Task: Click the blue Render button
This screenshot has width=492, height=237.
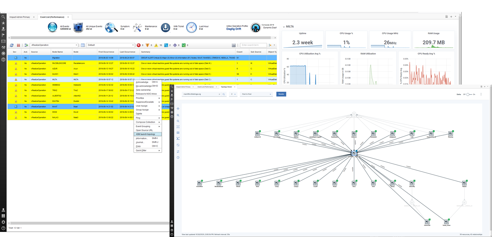Action: (x=281, y=94)
